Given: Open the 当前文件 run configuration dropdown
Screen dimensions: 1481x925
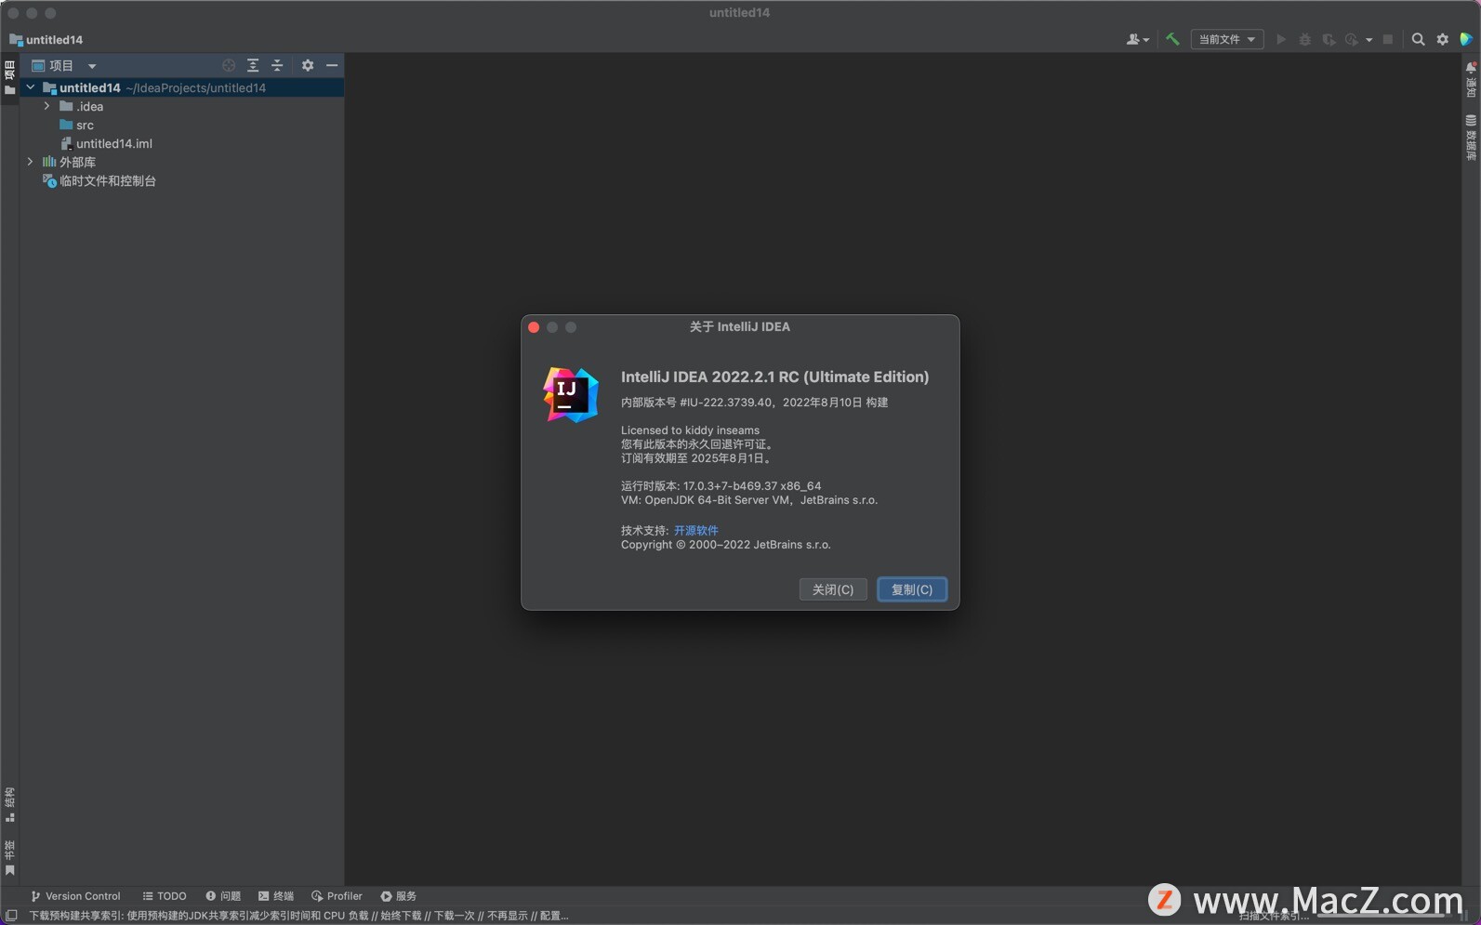Looking at the screenshot, I should [1227, 39].
